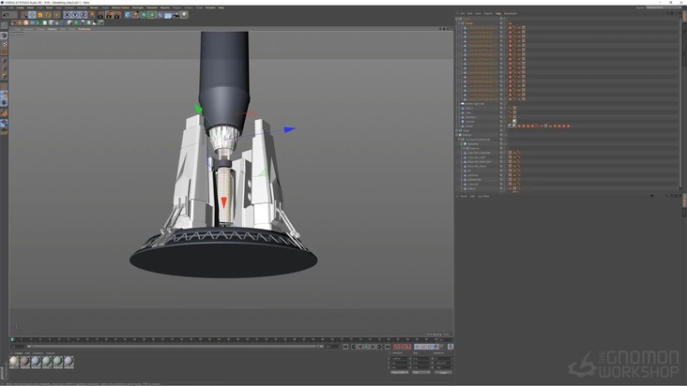Screen dimensions: 687x386
Task: Switch to Polygons mode
Action: click(x=4, y=76)
